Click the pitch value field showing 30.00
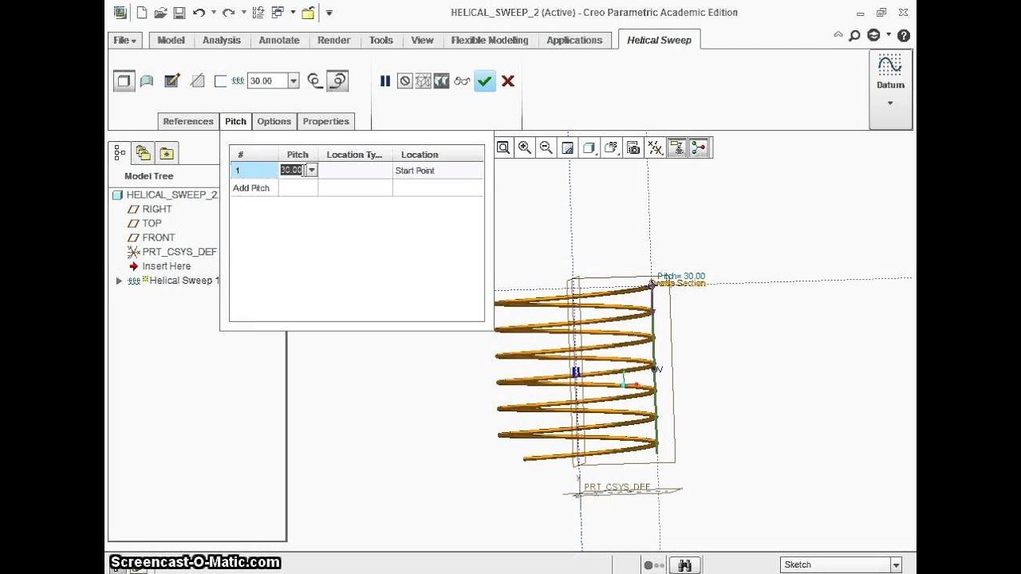 [267, 81]
